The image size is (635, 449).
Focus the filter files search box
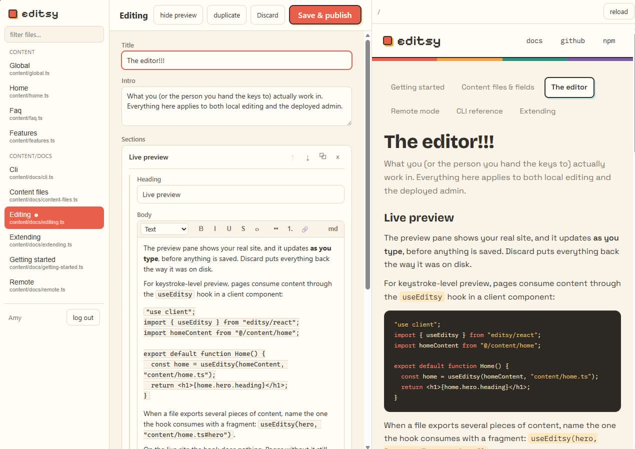pos(54,34)
